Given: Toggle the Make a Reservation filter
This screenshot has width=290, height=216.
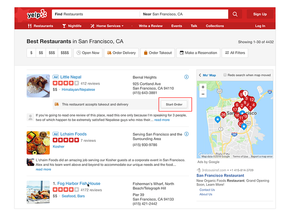Looking at the screenshot, I should point(198,53).
